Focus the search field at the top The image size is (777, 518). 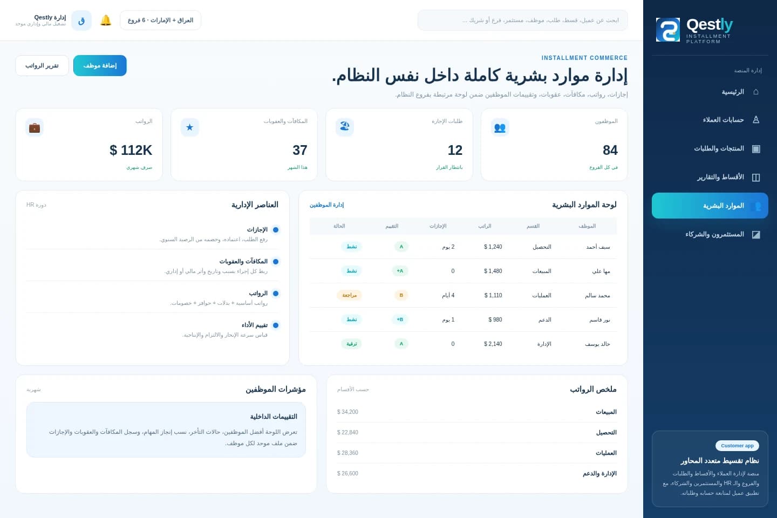pyautogui.click(x=522, y=21)
